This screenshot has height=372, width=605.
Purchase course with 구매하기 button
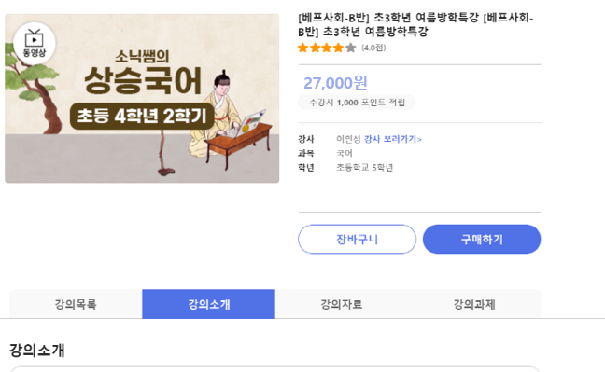[x=482, y=240]
